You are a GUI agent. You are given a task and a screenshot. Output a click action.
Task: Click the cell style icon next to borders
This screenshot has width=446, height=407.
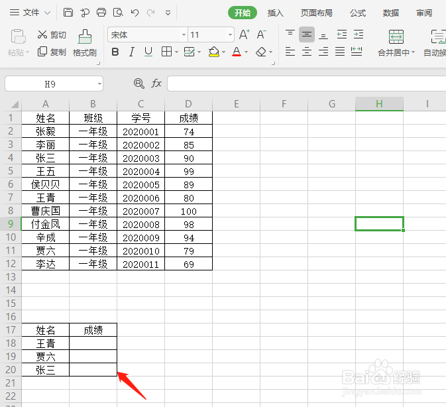(x=190, y=52)
